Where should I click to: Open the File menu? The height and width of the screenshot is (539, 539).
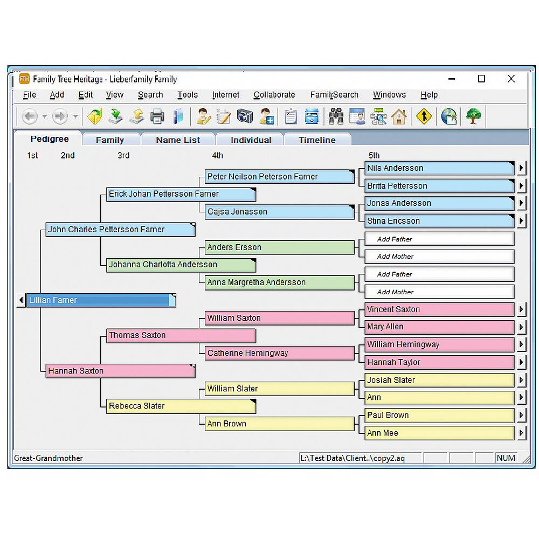pyautogui.click(x=30, y=94)
